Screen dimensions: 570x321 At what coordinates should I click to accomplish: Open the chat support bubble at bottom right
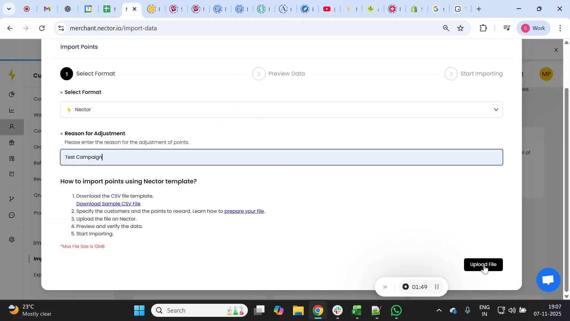point(547,280)
